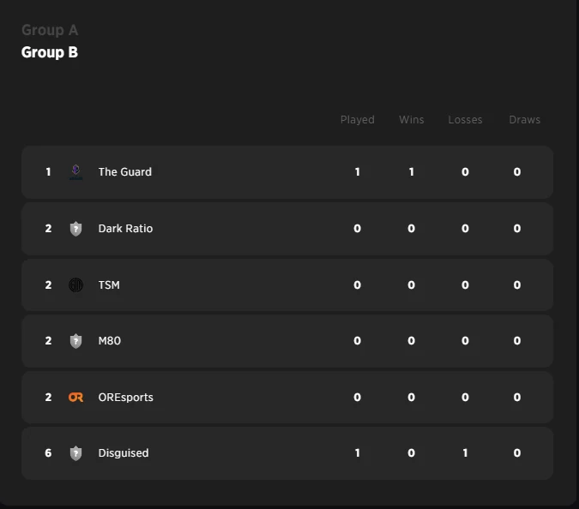Open the OREsports team name
Image resolution: width=579 pixels, height=509 pixels.
pos(125,398)
